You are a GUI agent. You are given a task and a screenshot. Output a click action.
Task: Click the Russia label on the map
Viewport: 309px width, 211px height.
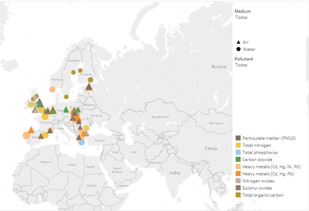click(219, 66)
